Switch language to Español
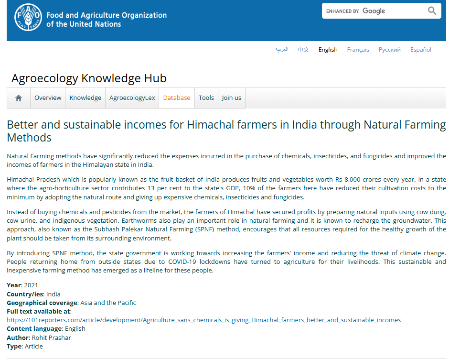 [x=421, y=50]
